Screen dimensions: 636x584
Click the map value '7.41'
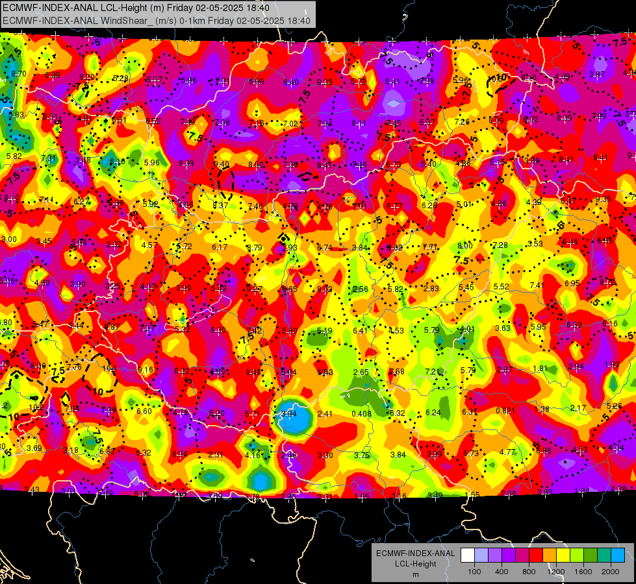pyautogui.click(x=537, y=286)
